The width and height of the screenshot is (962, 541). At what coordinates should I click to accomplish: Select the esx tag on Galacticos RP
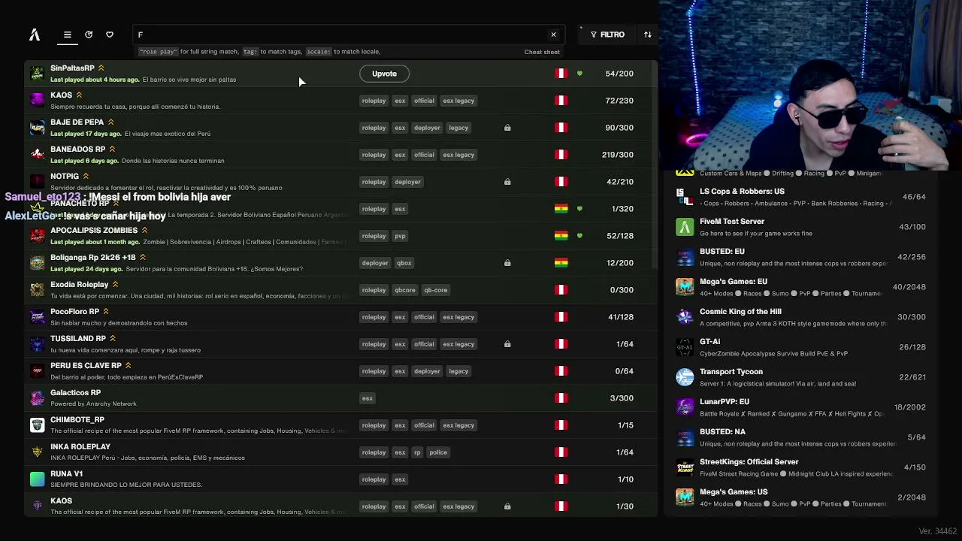tap(368, 398)
